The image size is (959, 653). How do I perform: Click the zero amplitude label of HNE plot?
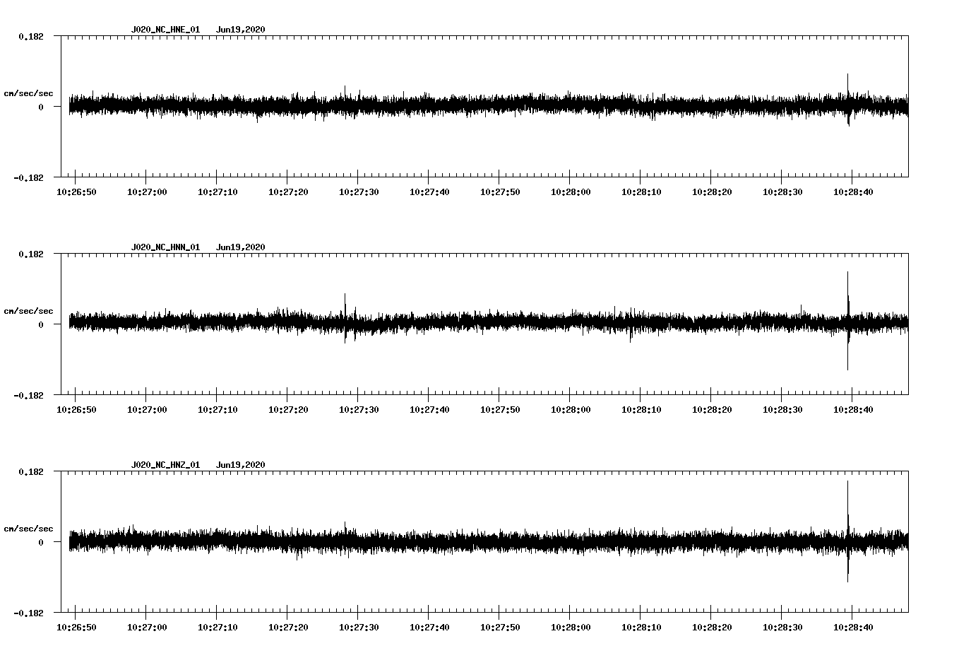click(41, 107)
